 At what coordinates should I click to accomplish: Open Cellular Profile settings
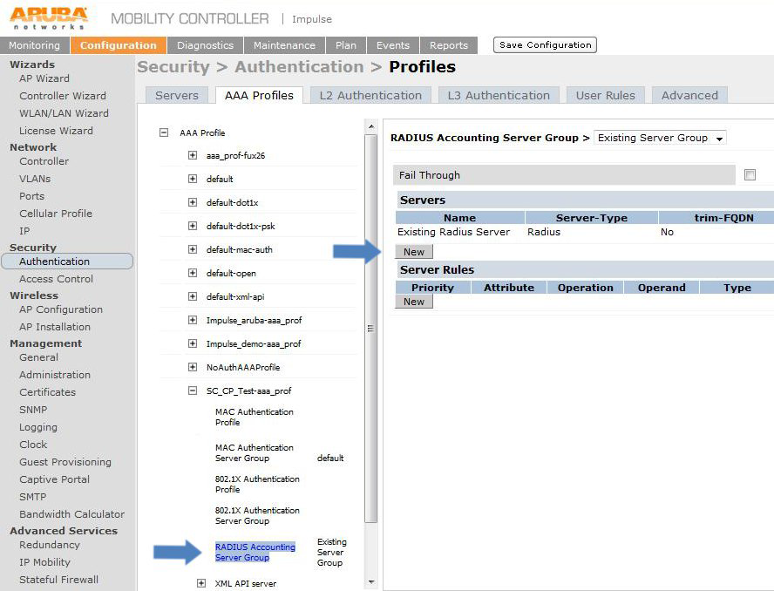(56, 214)
